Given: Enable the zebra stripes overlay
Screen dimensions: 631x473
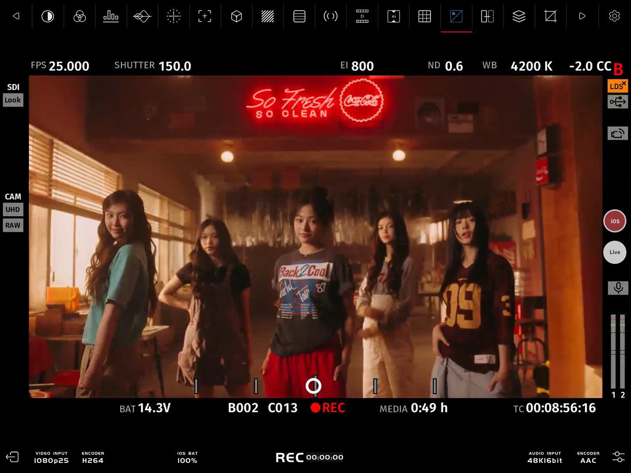Looking at the screenshot, I should (268, 17).
